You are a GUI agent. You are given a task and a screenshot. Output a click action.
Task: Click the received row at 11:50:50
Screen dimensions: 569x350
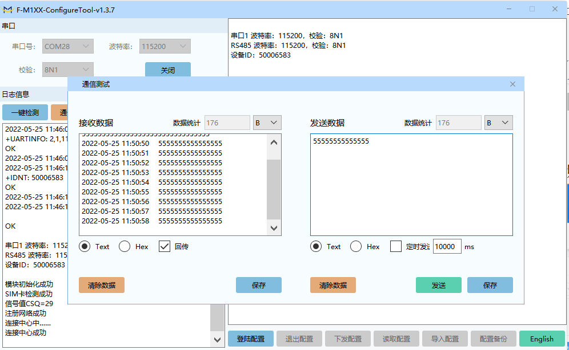(x=152, y=143)
